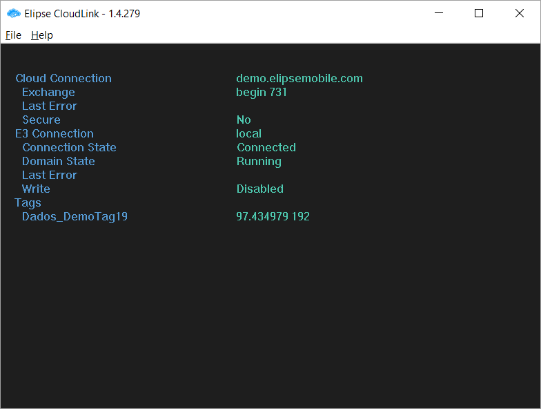Click the Disabled write status value
This screenshot has height=409, width=541.
click(260, 189)
